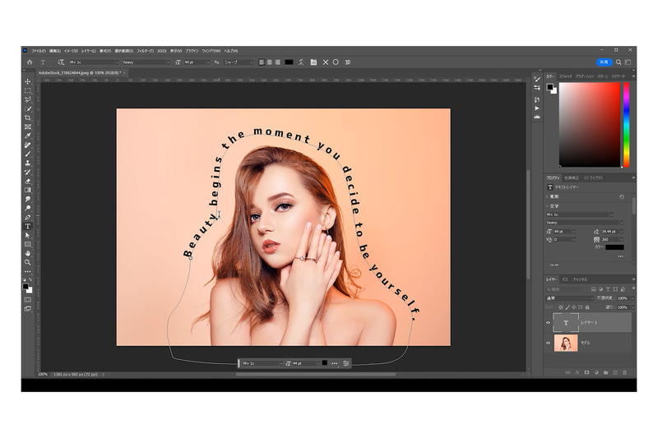Toggle lock transparent pixels
Image resolution: width=658 pixels, height=438 pixels.
click(x=560, y=307)
